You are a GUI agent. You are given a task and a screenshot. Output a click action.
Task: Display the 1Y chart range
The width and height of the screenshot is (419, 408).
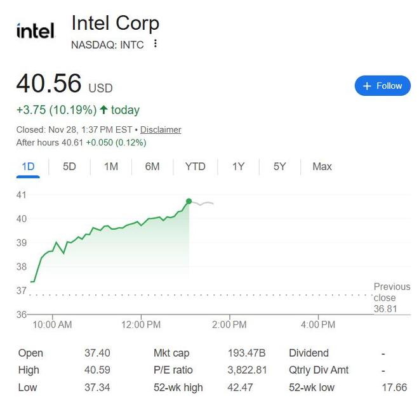(x=238, y=166)
